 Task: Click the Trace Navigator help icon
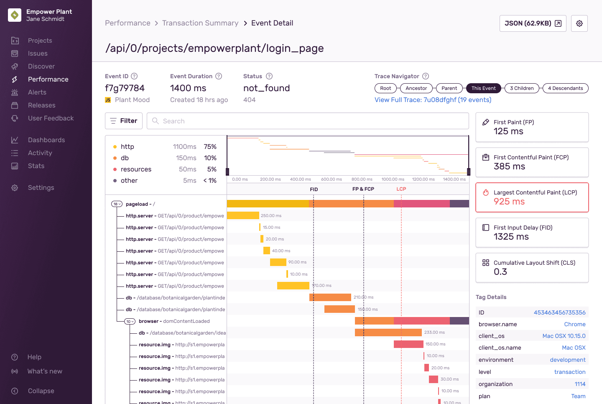tap(426, 76)
